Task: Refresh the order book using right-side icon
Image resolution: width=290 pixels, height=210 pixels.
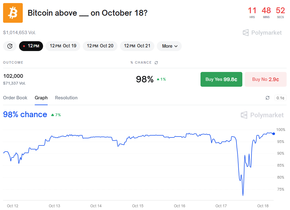Action: pos(268,98)
